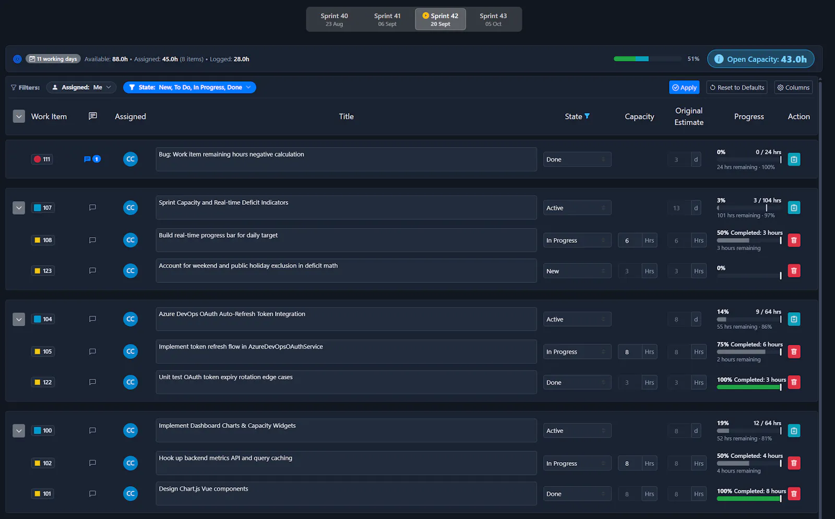This screenshot has width=835, height=519.
Task: Open the Columns settings button
Action: pyautogui.click(x=793, y=88)
